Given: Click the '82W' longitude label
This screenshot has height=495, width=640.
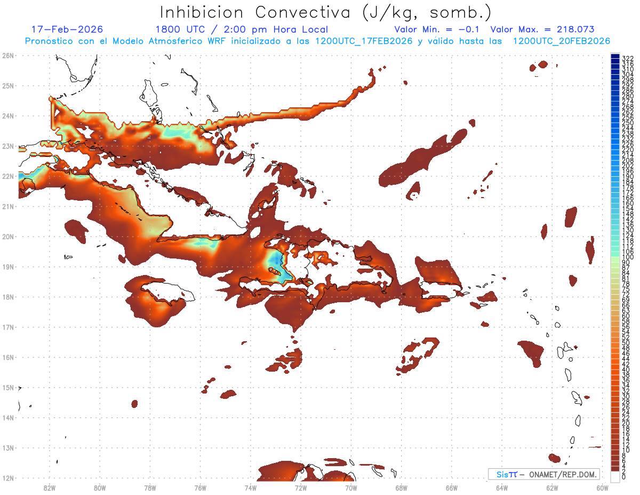Looking at the screenshot, I should pyautogui.click(x=50, y=488).
